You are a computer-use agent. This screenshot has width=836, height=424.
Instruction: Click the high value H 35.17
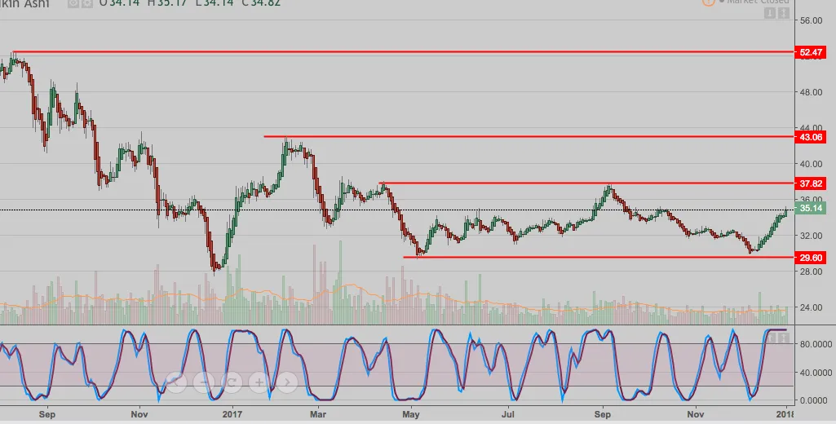[168, 2]
